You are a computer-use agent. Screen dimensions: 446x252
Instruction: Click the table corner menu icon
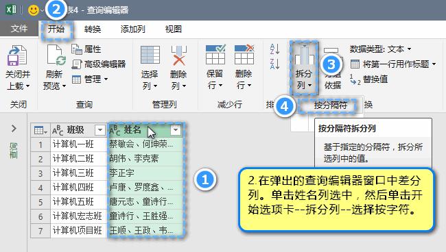pyautogui.click(x=40, y=130)
